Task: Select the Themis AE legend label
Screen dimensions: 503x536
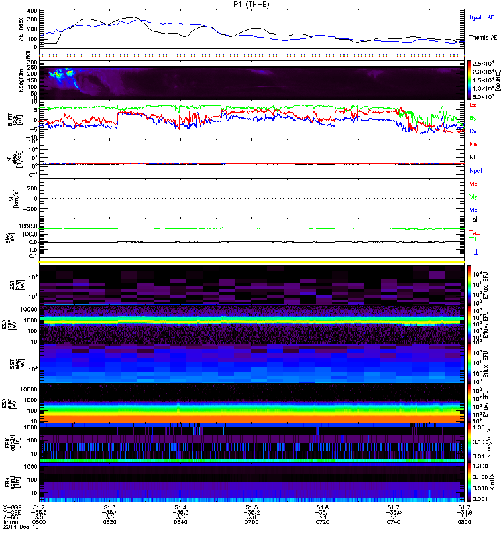Action: pos(483,38)
